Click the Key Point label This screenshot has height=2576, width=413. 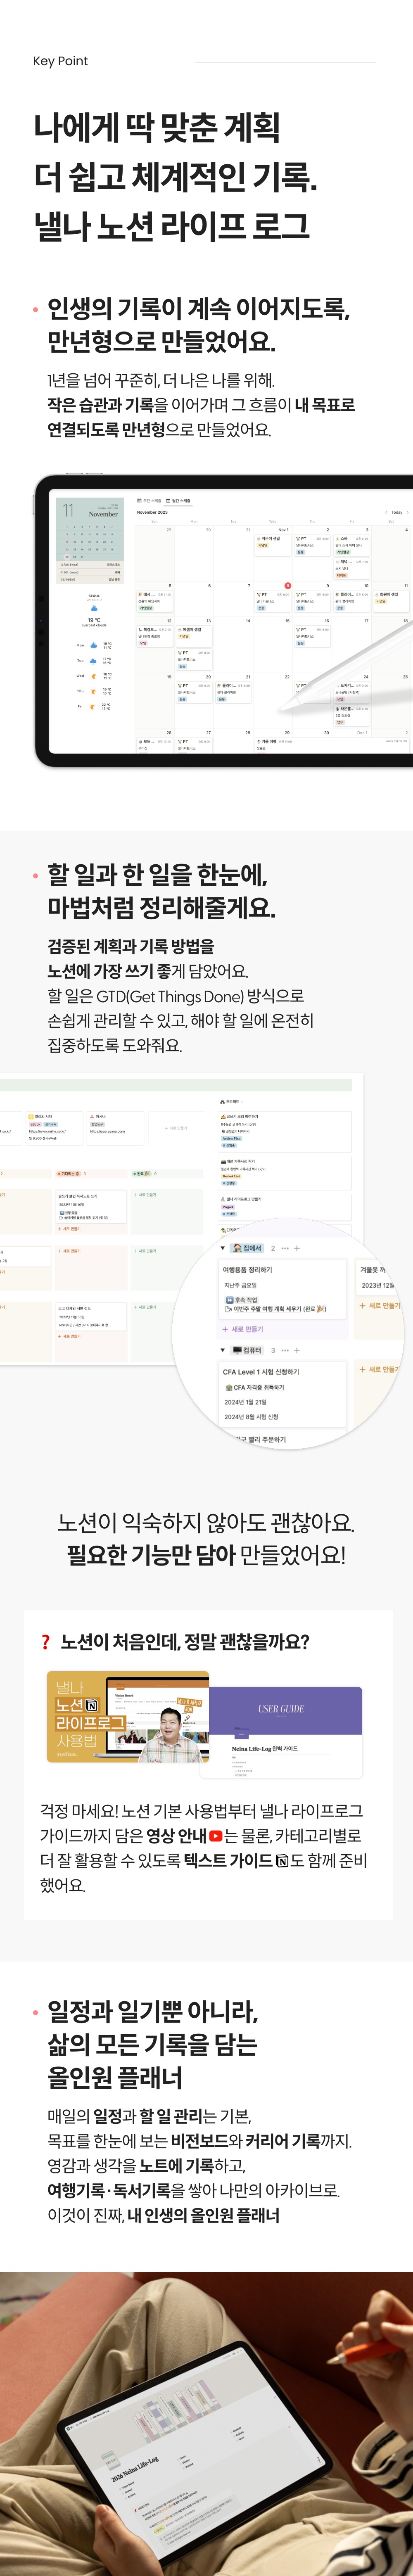point(60,61)
